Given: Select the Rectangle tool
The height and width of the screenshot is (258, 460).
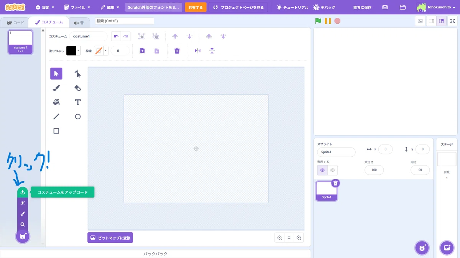Looking at the screenshot, I should (x=56, y=131).
